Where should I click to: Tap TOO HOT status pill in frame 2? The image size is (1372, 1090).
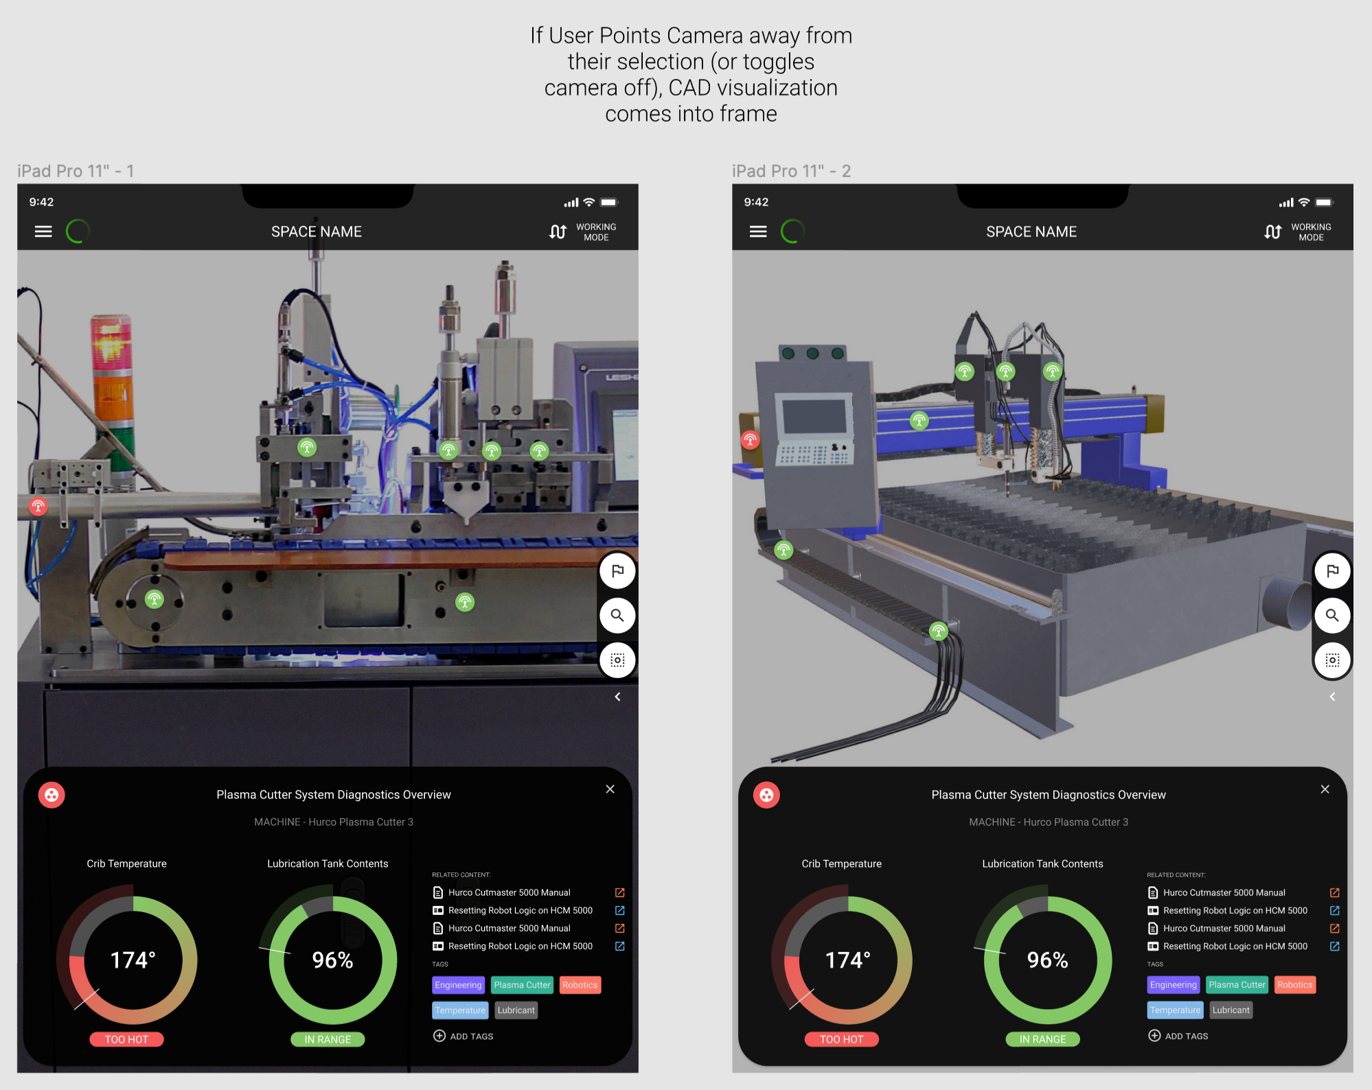point(841,1039)
